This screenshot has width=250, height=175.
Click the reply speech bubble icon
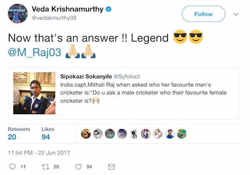[x=12, y=167]
